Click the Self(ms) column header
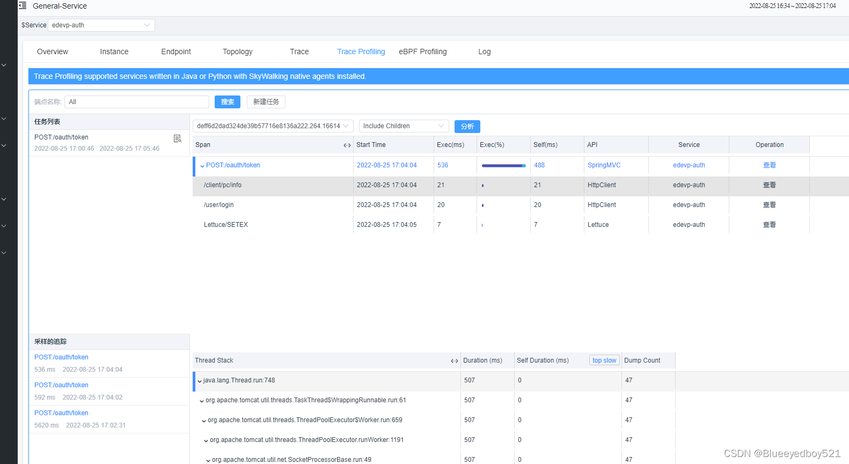The height and width of the screenshot is (464, 849). [545, 145]
